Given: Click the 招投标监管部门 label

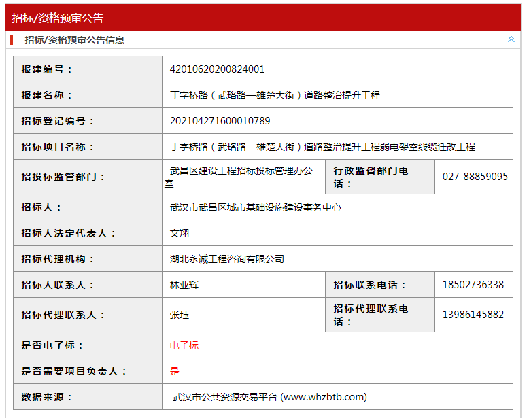Looking at the screenshot, I should (63, 177).
